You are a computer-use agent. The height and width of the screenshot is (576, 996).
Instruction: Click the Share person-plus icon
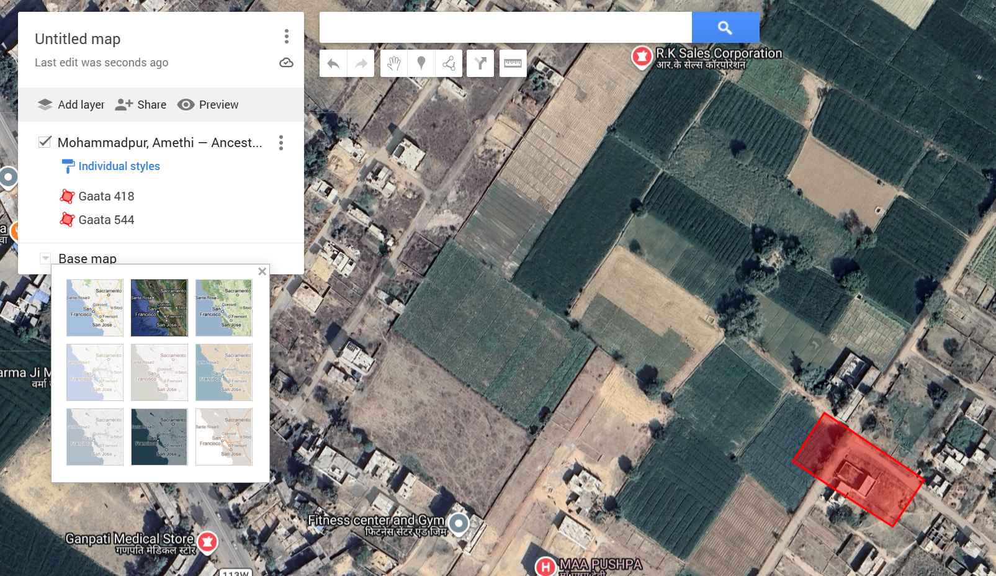pyautogui.click(x=123, y=104)
